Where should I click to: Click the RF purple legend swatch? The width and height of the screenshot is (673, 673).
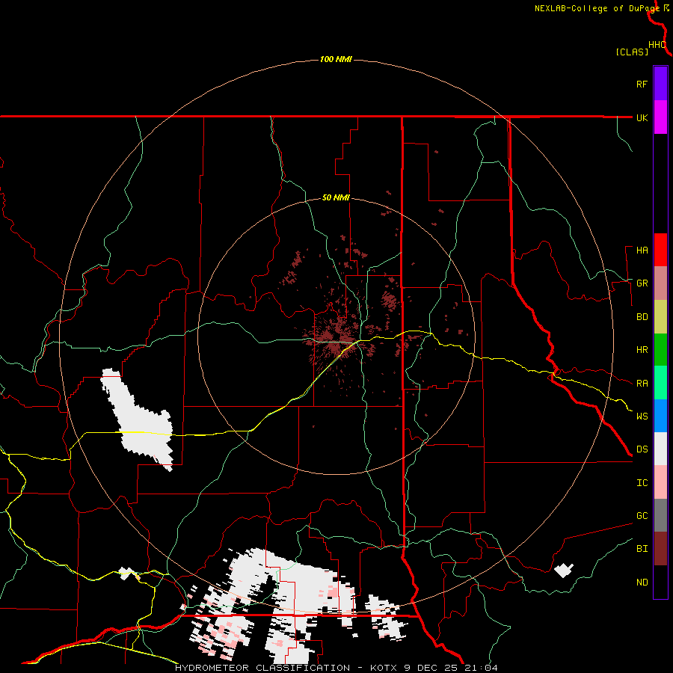(x=660, y=84)
